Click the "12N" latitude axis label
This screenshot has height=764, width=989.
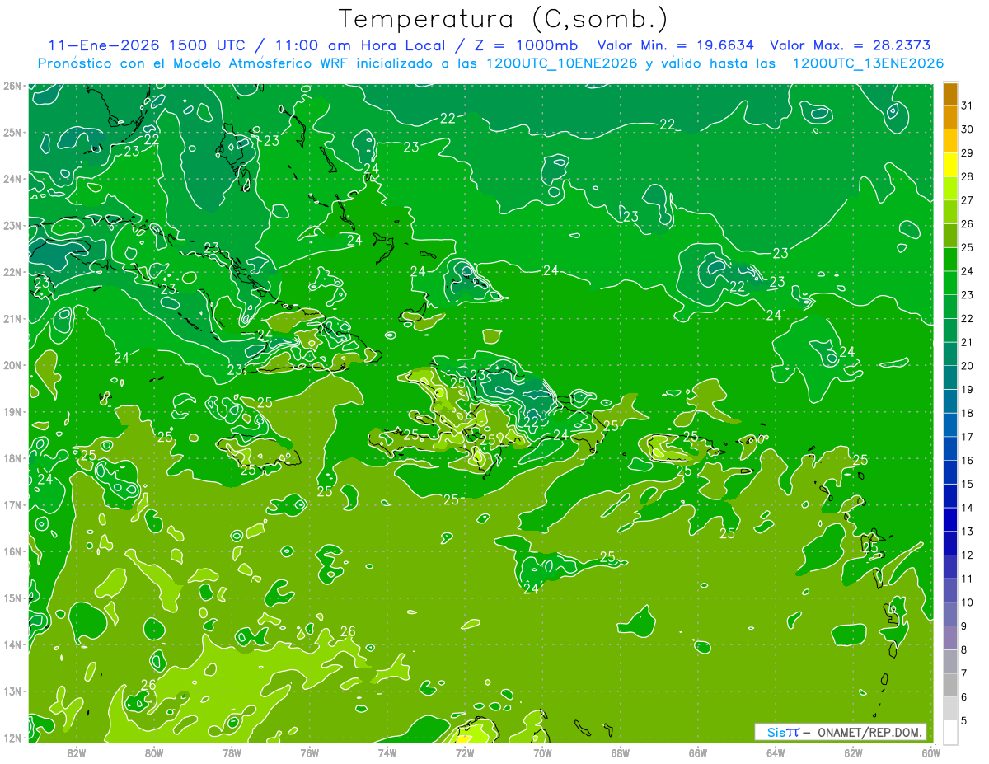pos(12,738)
